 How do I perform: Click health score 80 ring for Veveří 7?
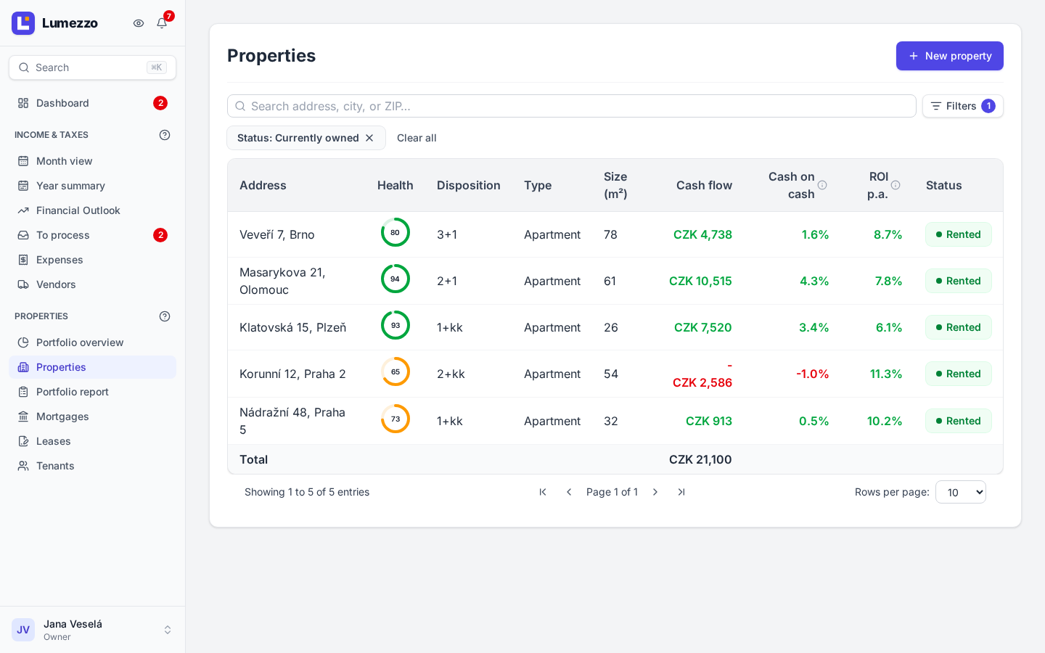tap(396, 232)
